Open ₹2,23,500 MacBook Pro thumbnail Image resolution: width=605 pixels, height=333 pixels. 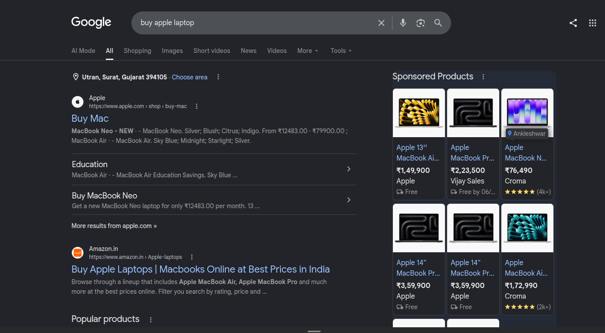point(473,113)
